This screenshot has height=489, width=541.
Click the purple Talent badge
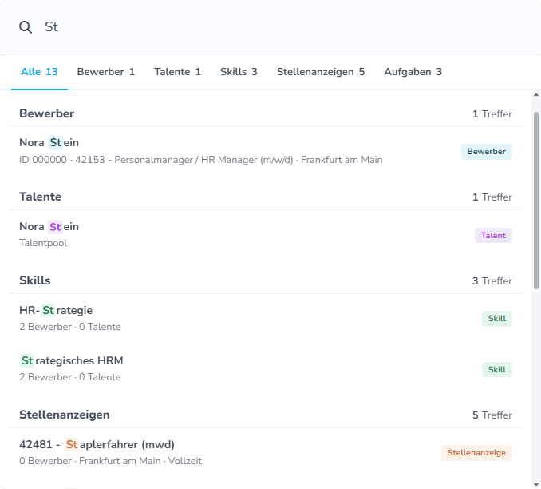tap(493, 236)
